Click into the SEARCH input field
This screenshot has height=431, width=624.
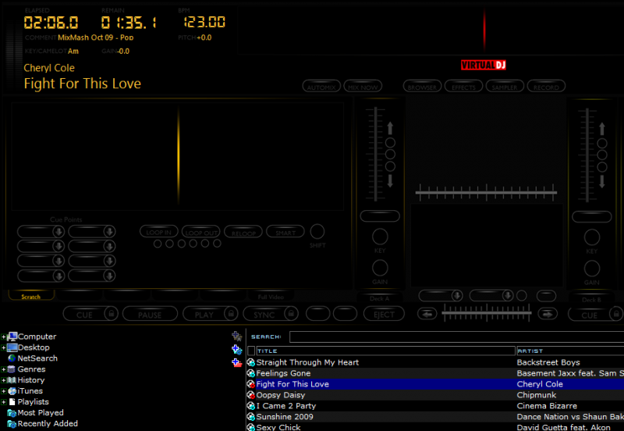pos(456,337)
